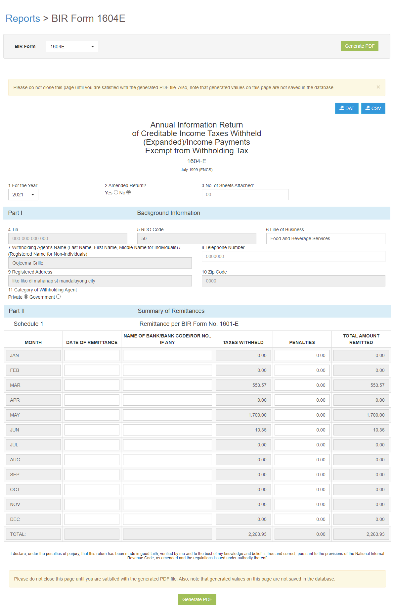Screen dimensions: 393x608
Task: Focus the No. of Sheets Attached field
Action: (245, 194)
